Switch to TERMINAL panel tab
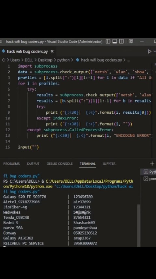156x279 pixels. point(88,164)
